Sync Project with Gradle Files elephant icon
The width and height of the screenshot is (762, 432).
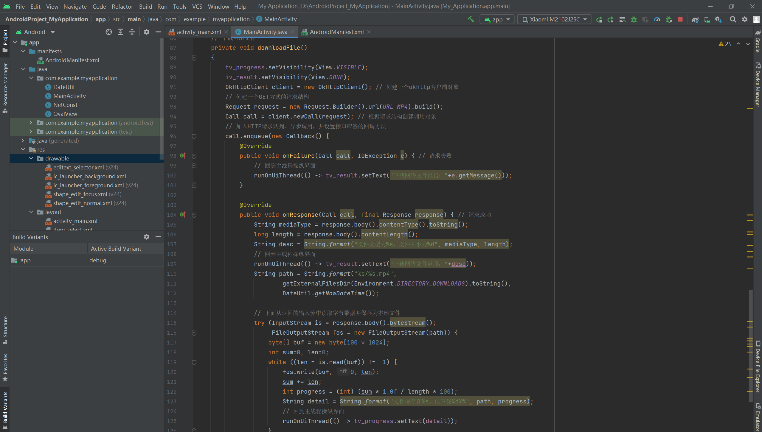[x=695, y=19]
